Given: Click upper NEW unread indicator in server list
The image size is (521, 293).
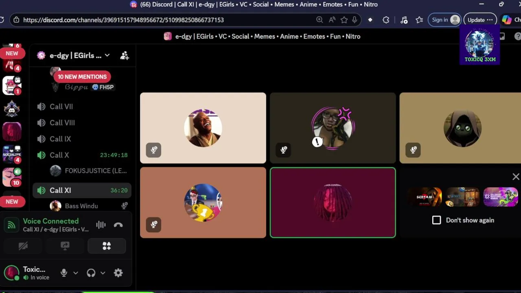Looking at the screenshot, I should click(x=12, y=53).
